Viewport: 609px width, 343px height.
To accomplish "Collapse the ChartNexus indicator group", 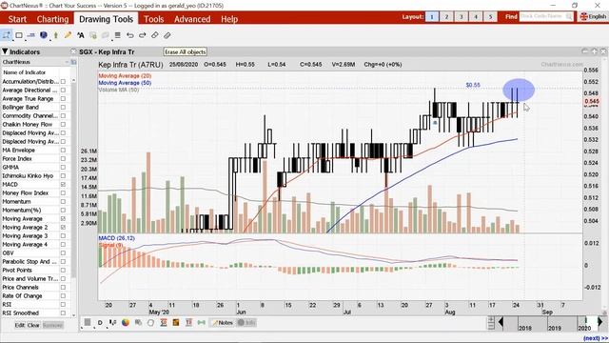I will tap(67, 62).
